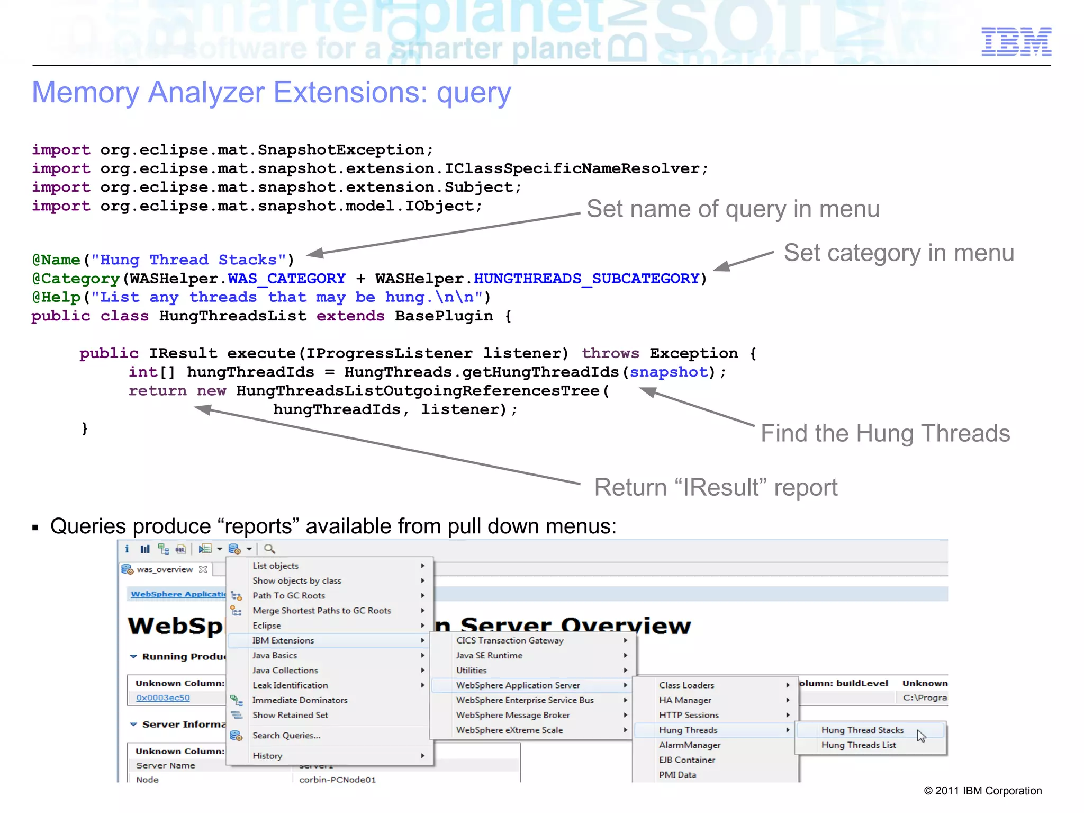Image resolution: width=1084 pixels, height=813 pixels.
Task: Open WebSphere Application Server submenu
Action: tap(532, 685)
